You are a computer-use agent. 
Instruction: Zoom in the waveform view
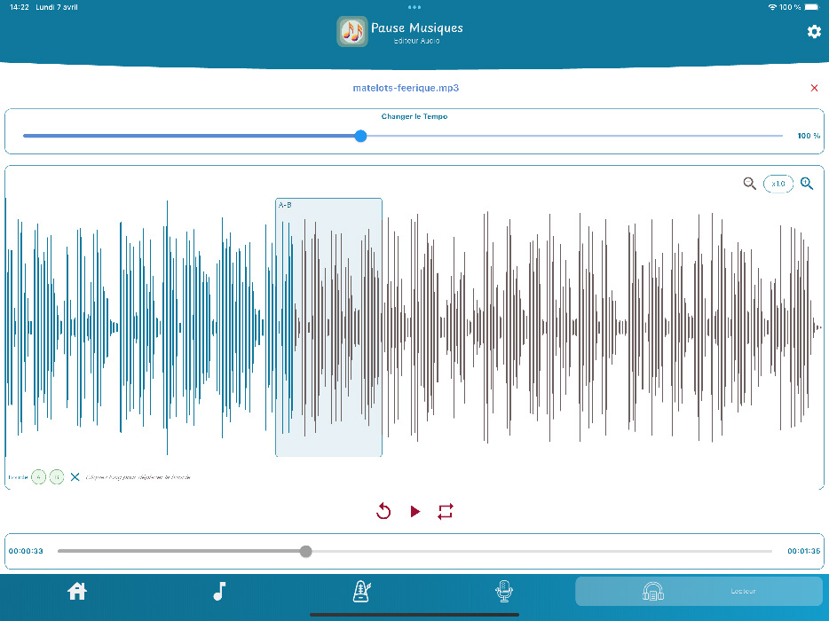807,184
